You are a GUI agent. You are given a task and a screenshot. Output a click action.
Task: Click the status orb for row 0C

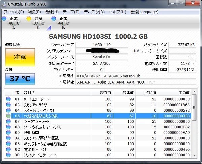(x=8, y=149)
